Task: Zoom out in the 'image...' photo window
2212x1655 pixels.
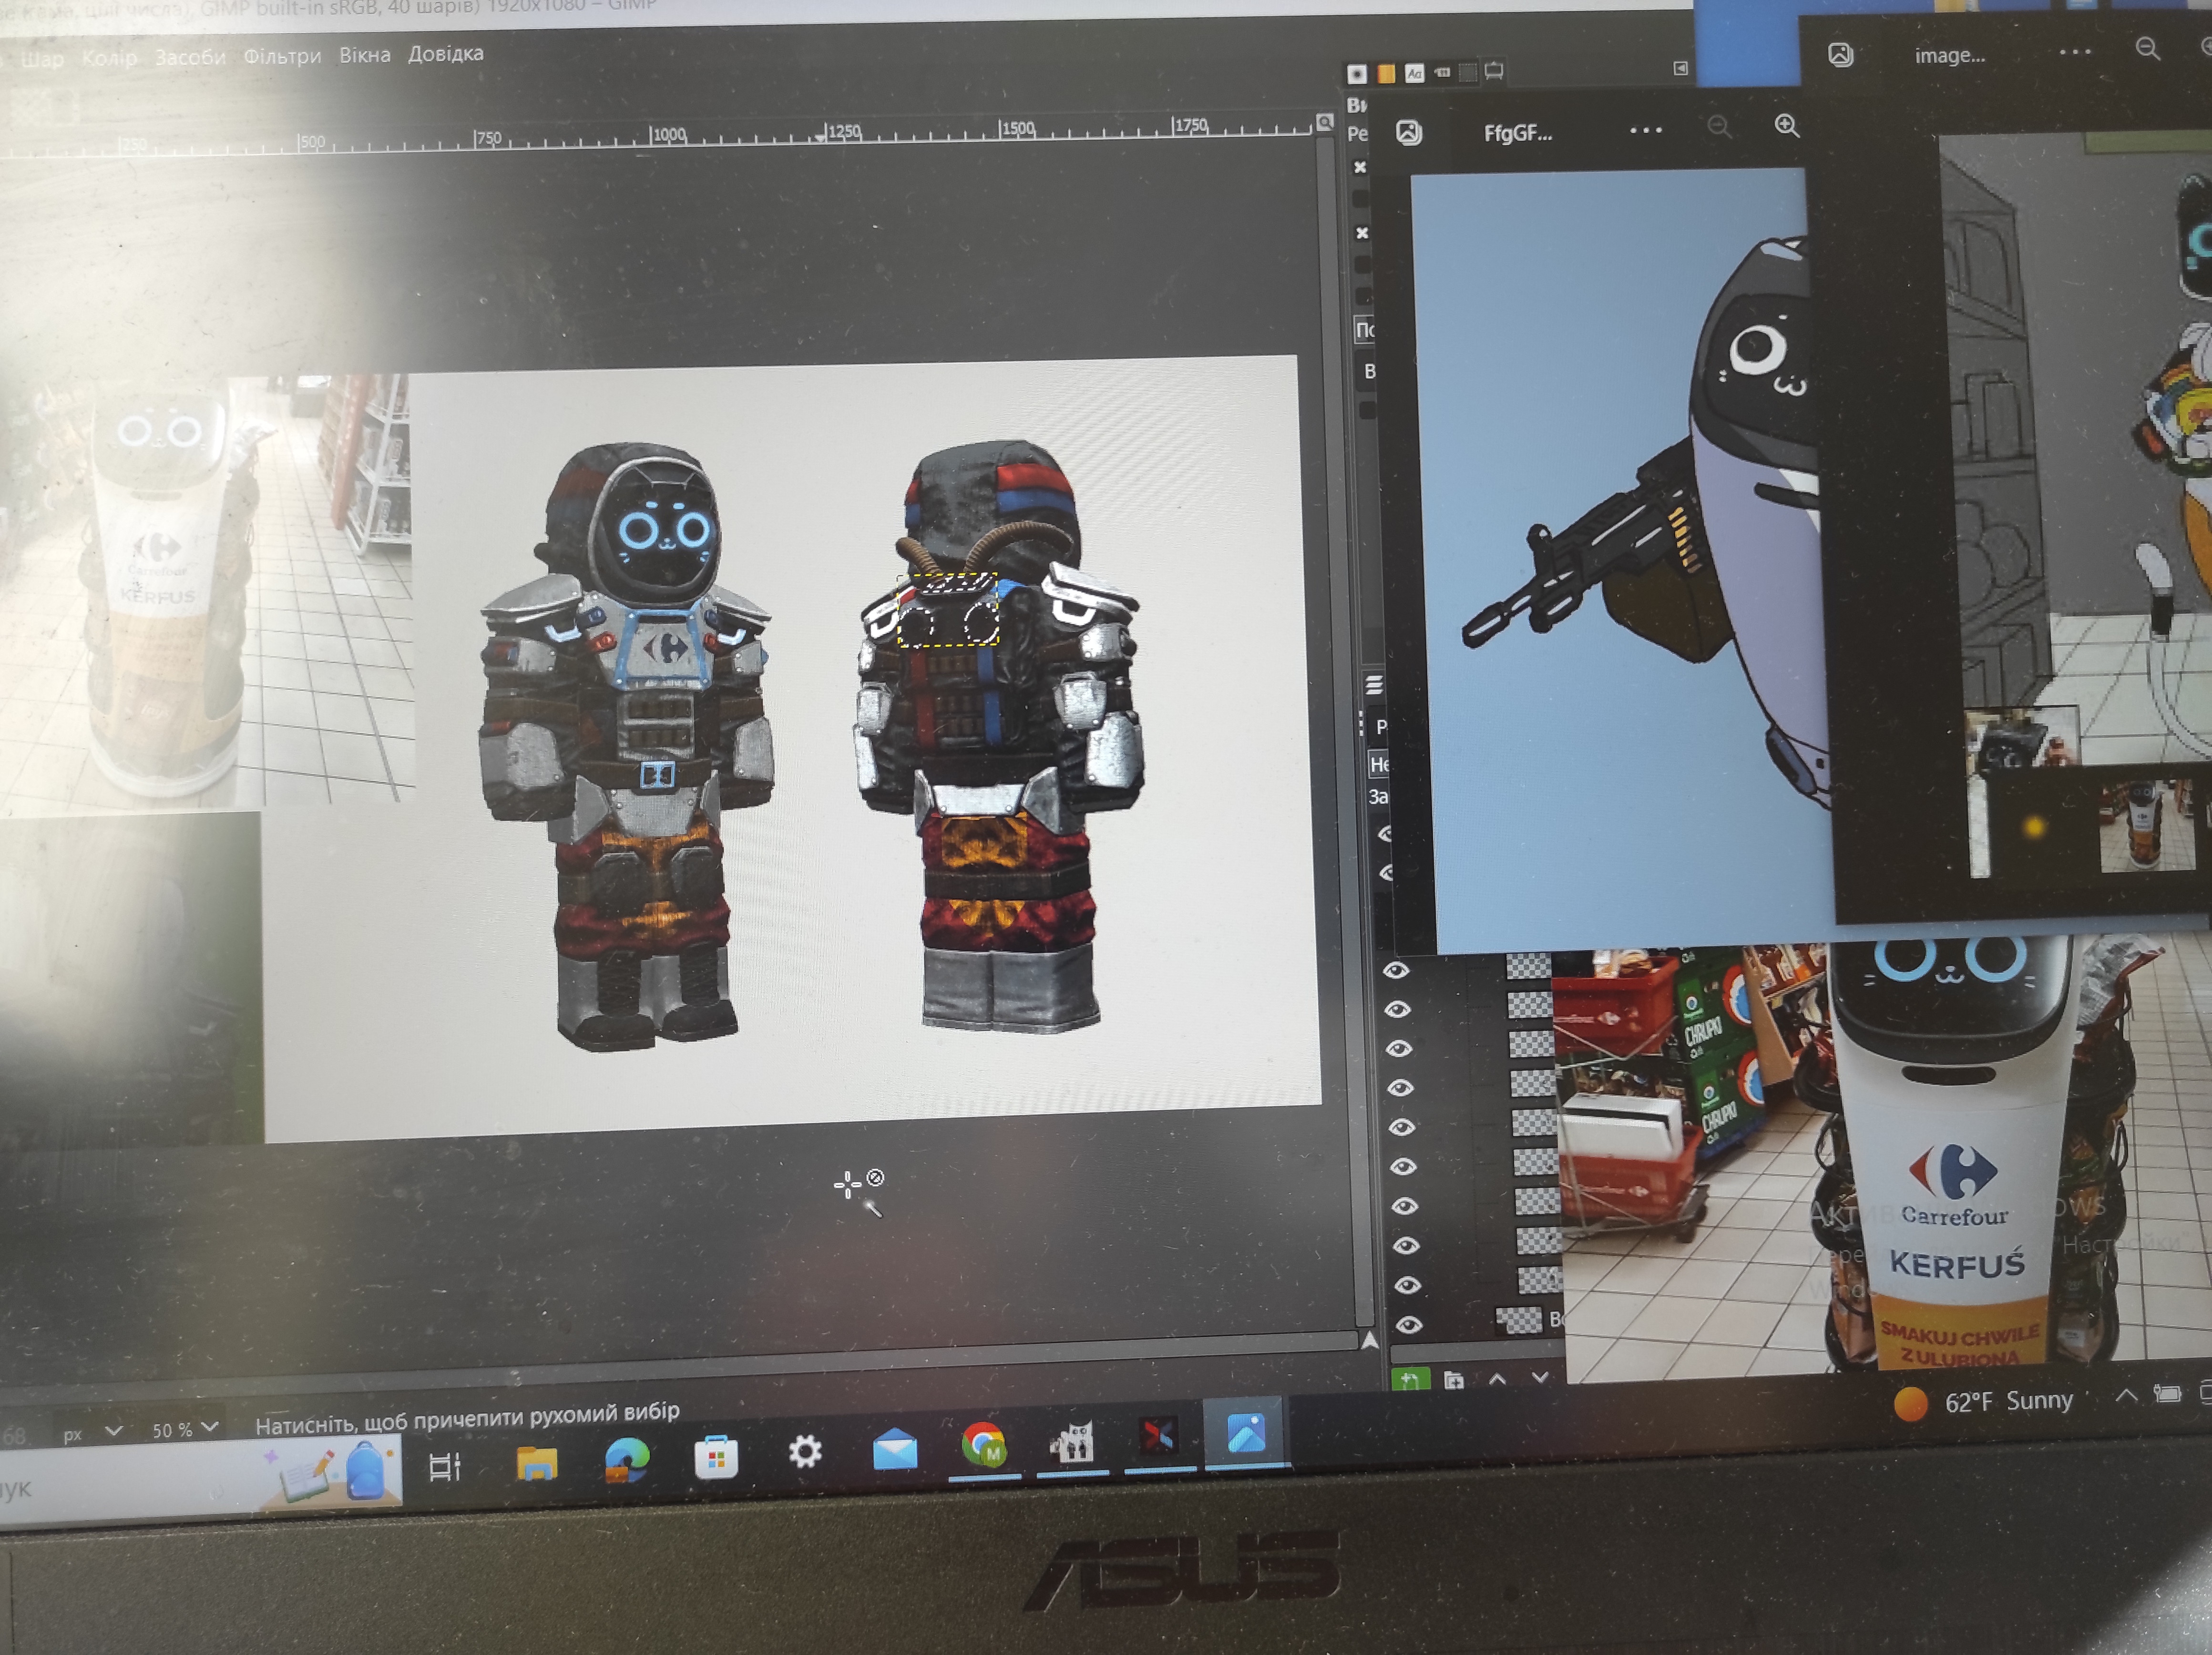Action: (x=2147, y=48)
